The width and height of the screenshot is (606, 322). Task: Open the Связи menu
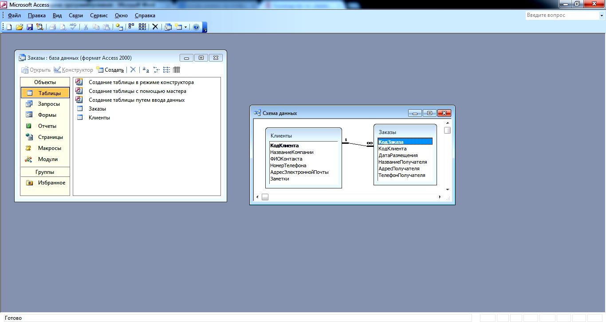click(76, 15)
